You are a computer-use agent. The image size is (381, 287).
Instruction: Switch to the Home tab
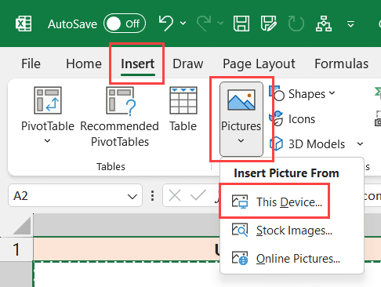[84, 64]
